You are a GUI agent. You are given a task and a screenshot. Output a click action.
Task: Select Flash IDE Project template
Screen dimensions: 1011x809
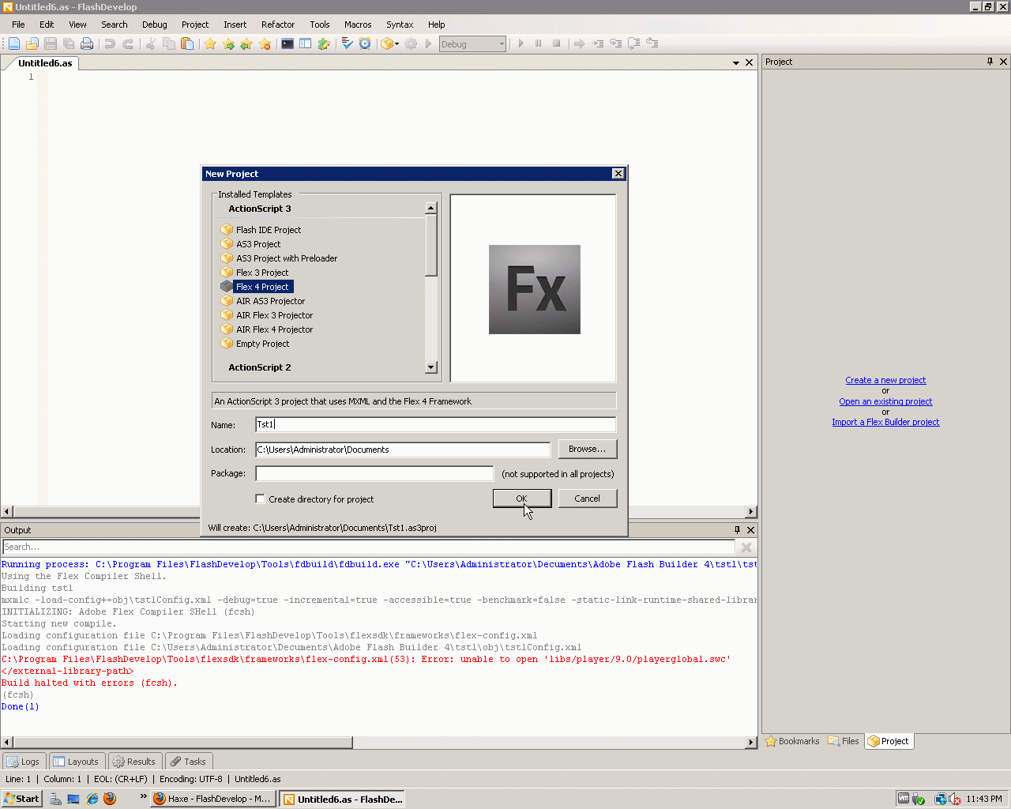coord(269,230)
